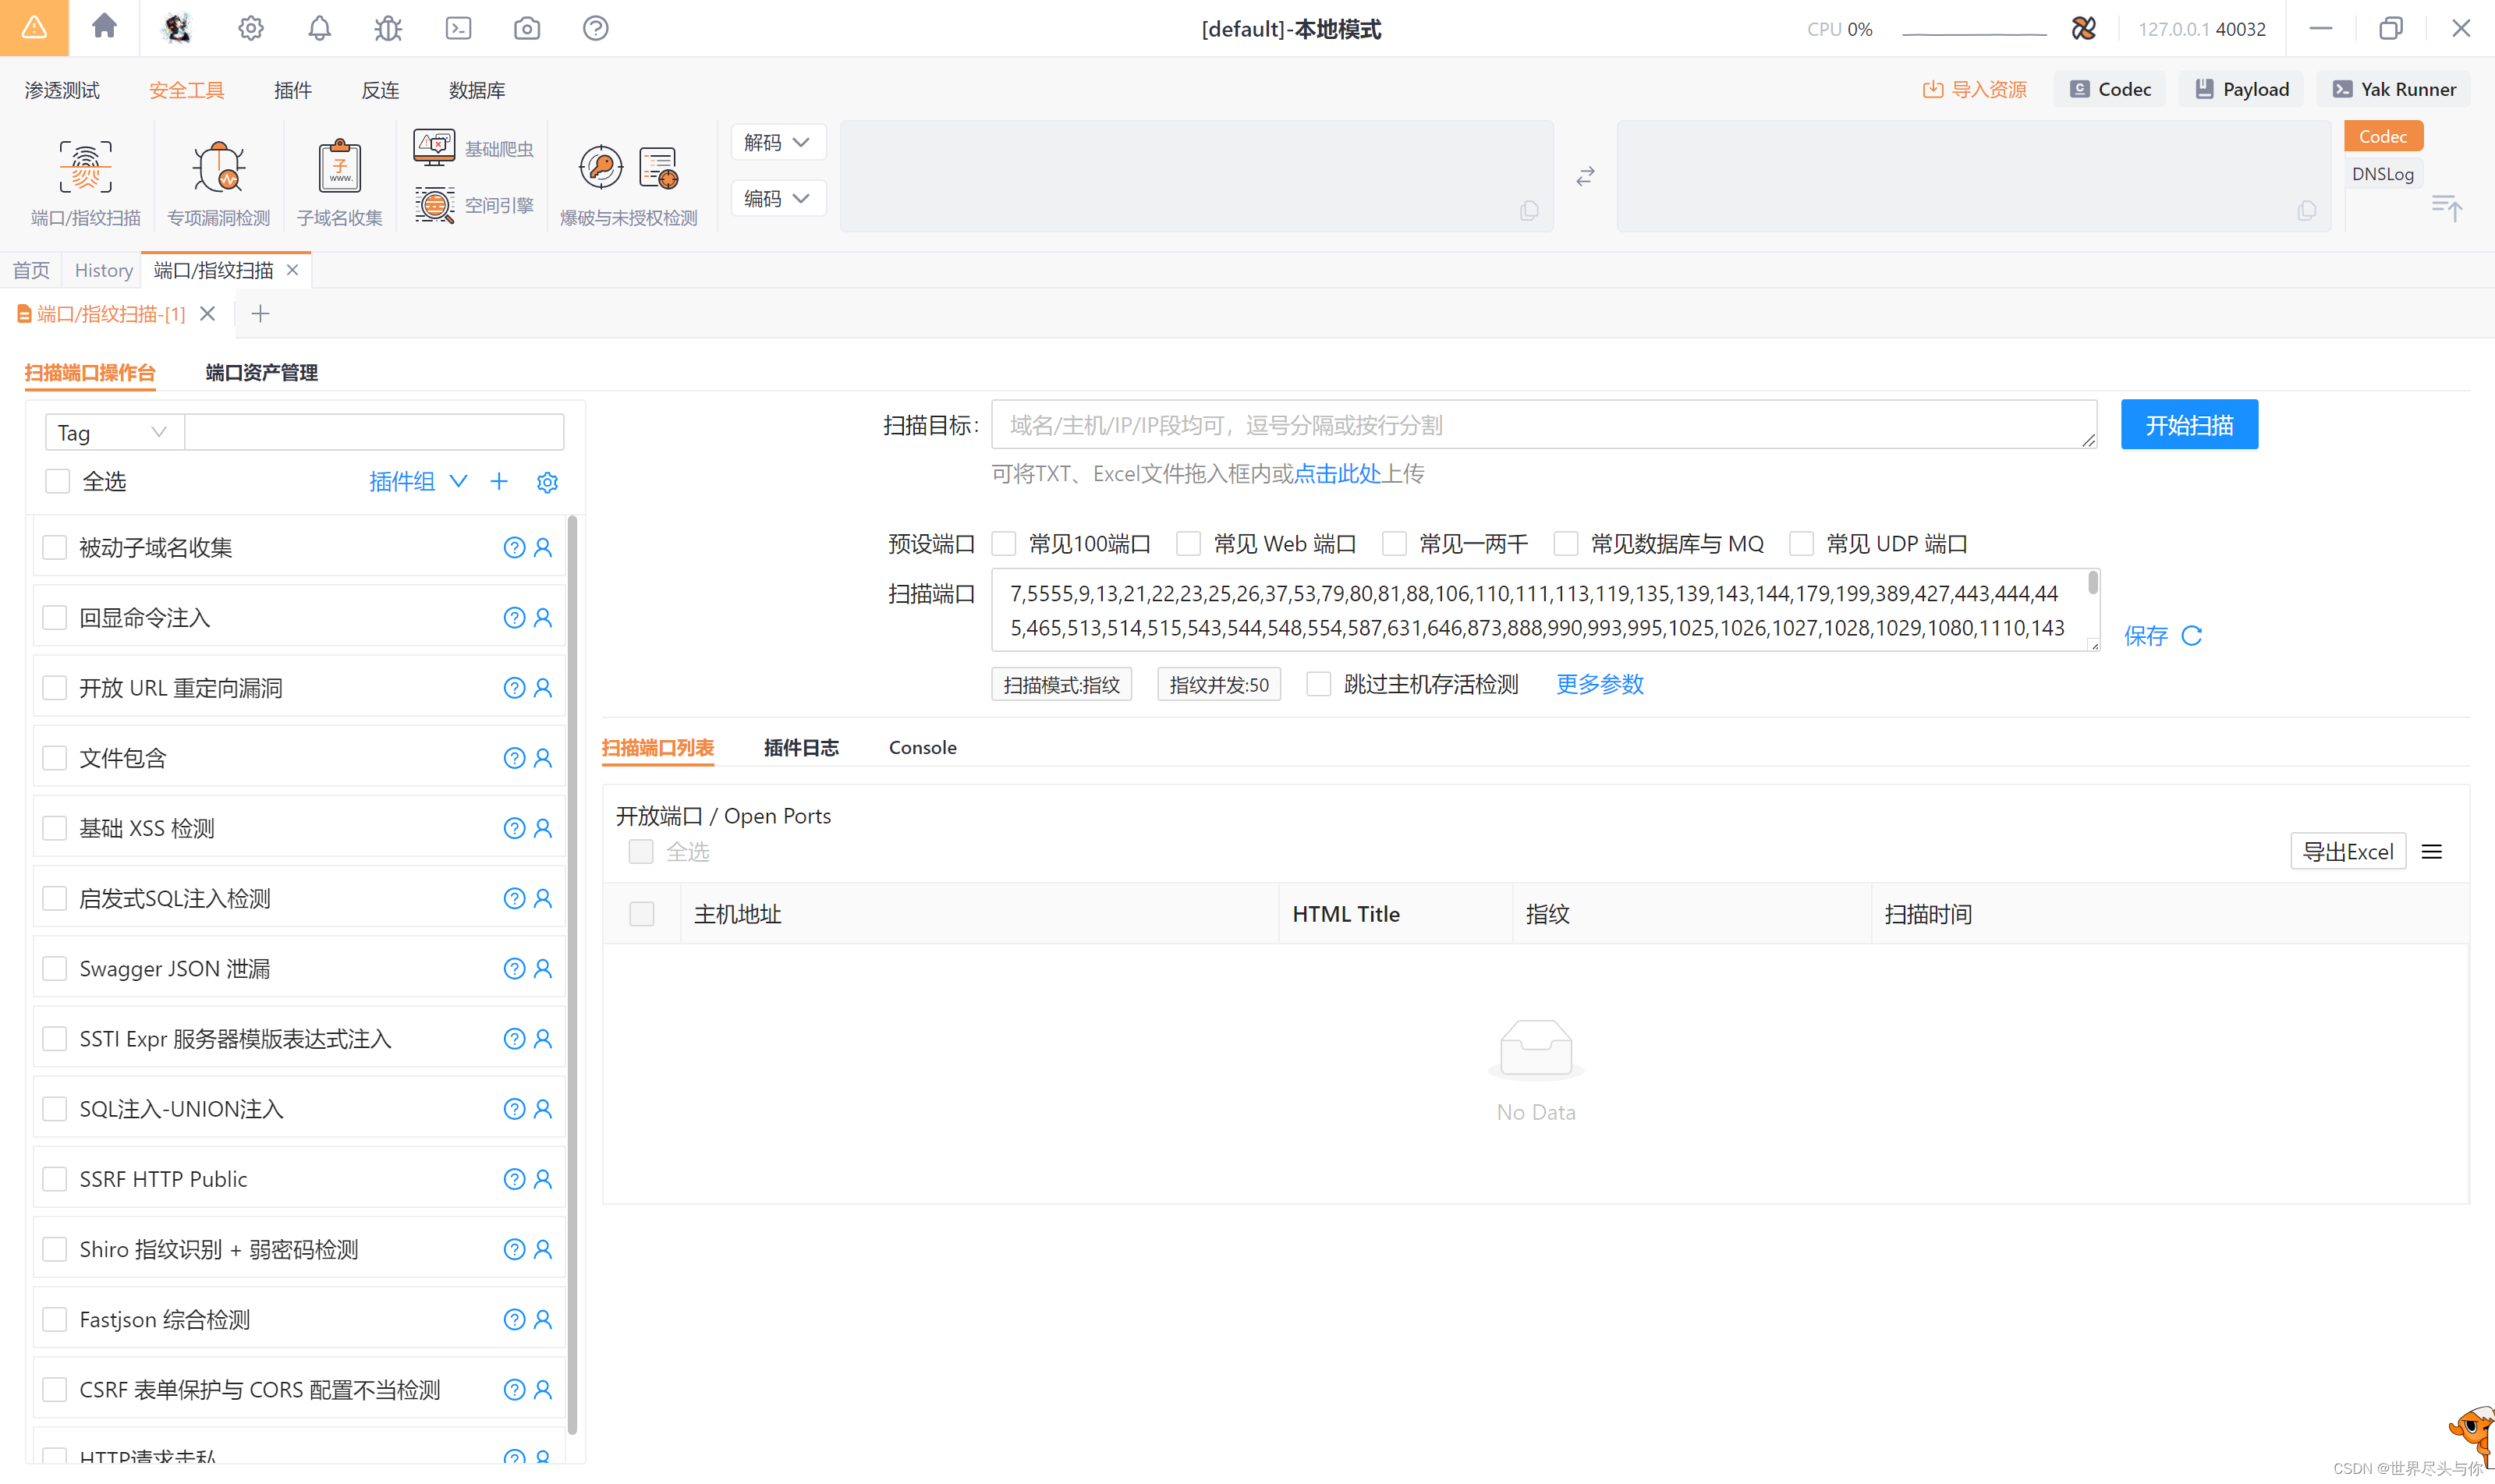Show help for 被动子域名收集 plugin
Image resolution: width=2495 pixels, height=1484 pixels.
point(514,547)
